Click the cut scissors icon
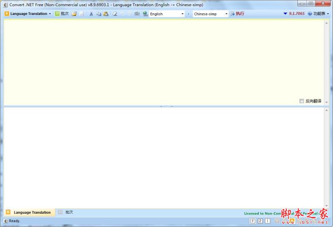This screenshot has width=333, height=227. tap(91, 14)
